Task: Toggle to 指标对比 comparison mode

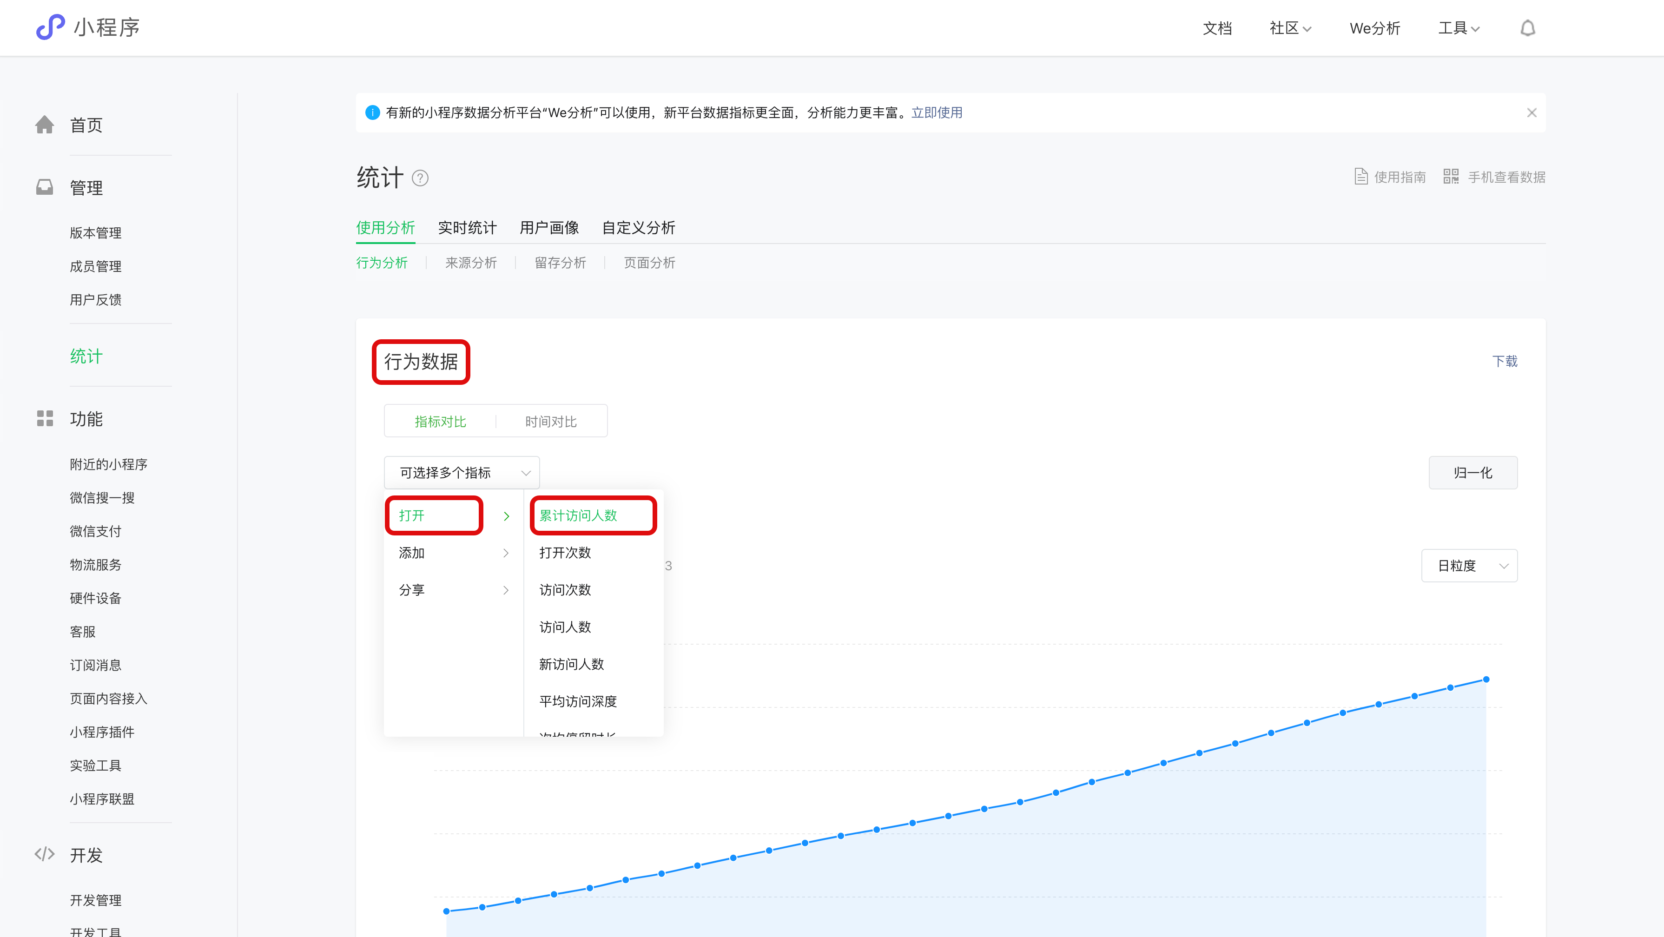Action: click(441, 422)
